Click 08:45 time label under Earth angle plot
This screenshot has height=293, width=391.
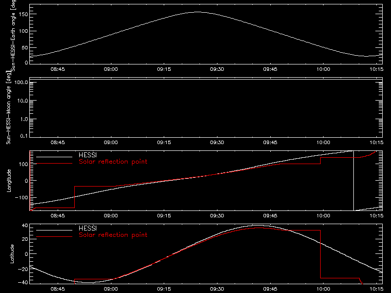click(x=58, y=69)
